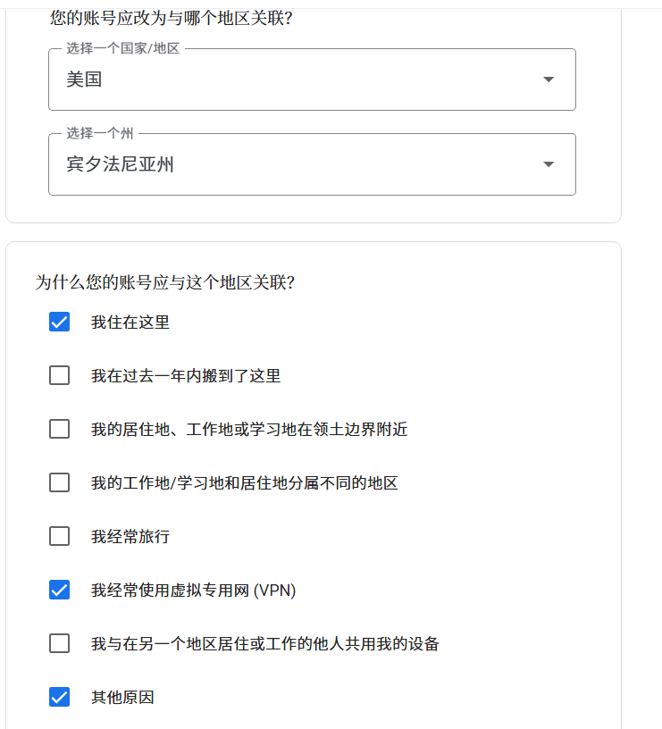This screenshot has height=729, width=662.
Task: Enable the 我的居住地、工作地或学习地在领土边界附近 option
Action: 59,429
